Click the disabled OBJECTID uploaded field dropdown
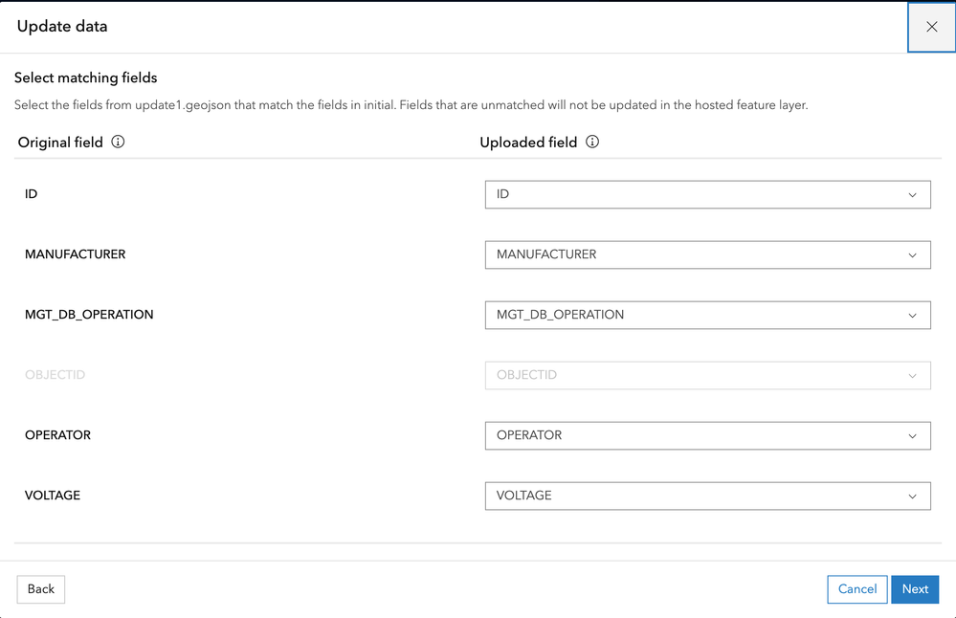956x618 pixels. click(707, 376)
